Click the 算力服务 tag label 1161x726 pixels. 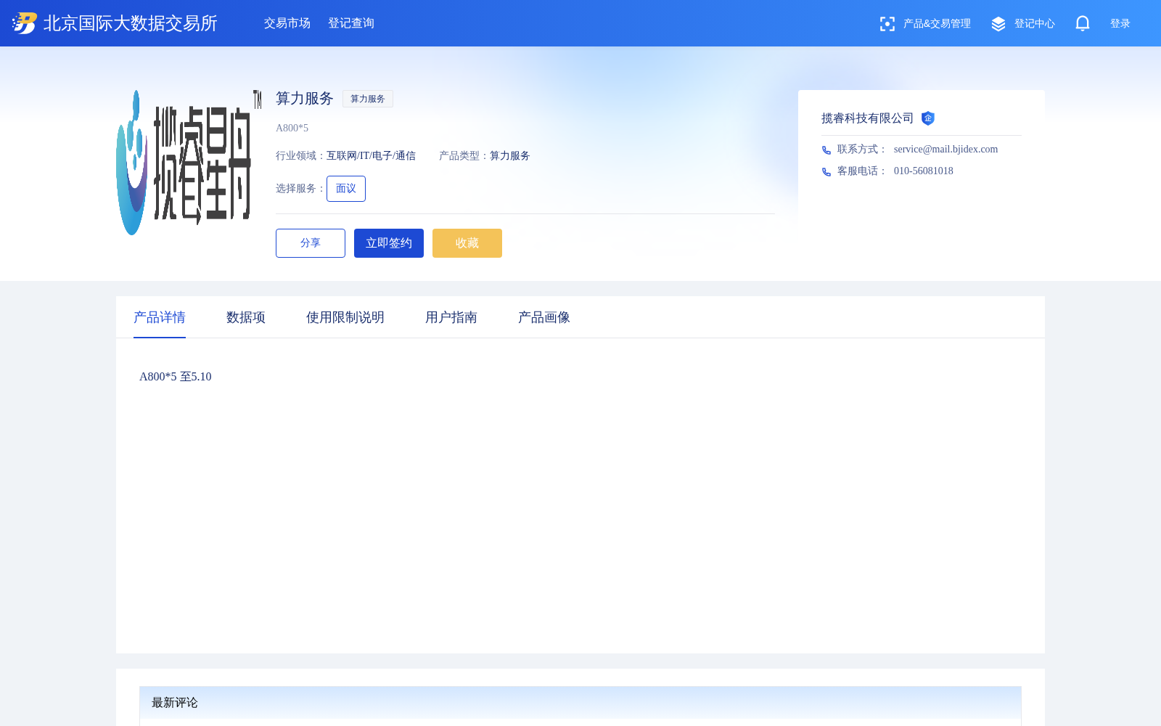(x=368, y=99)
